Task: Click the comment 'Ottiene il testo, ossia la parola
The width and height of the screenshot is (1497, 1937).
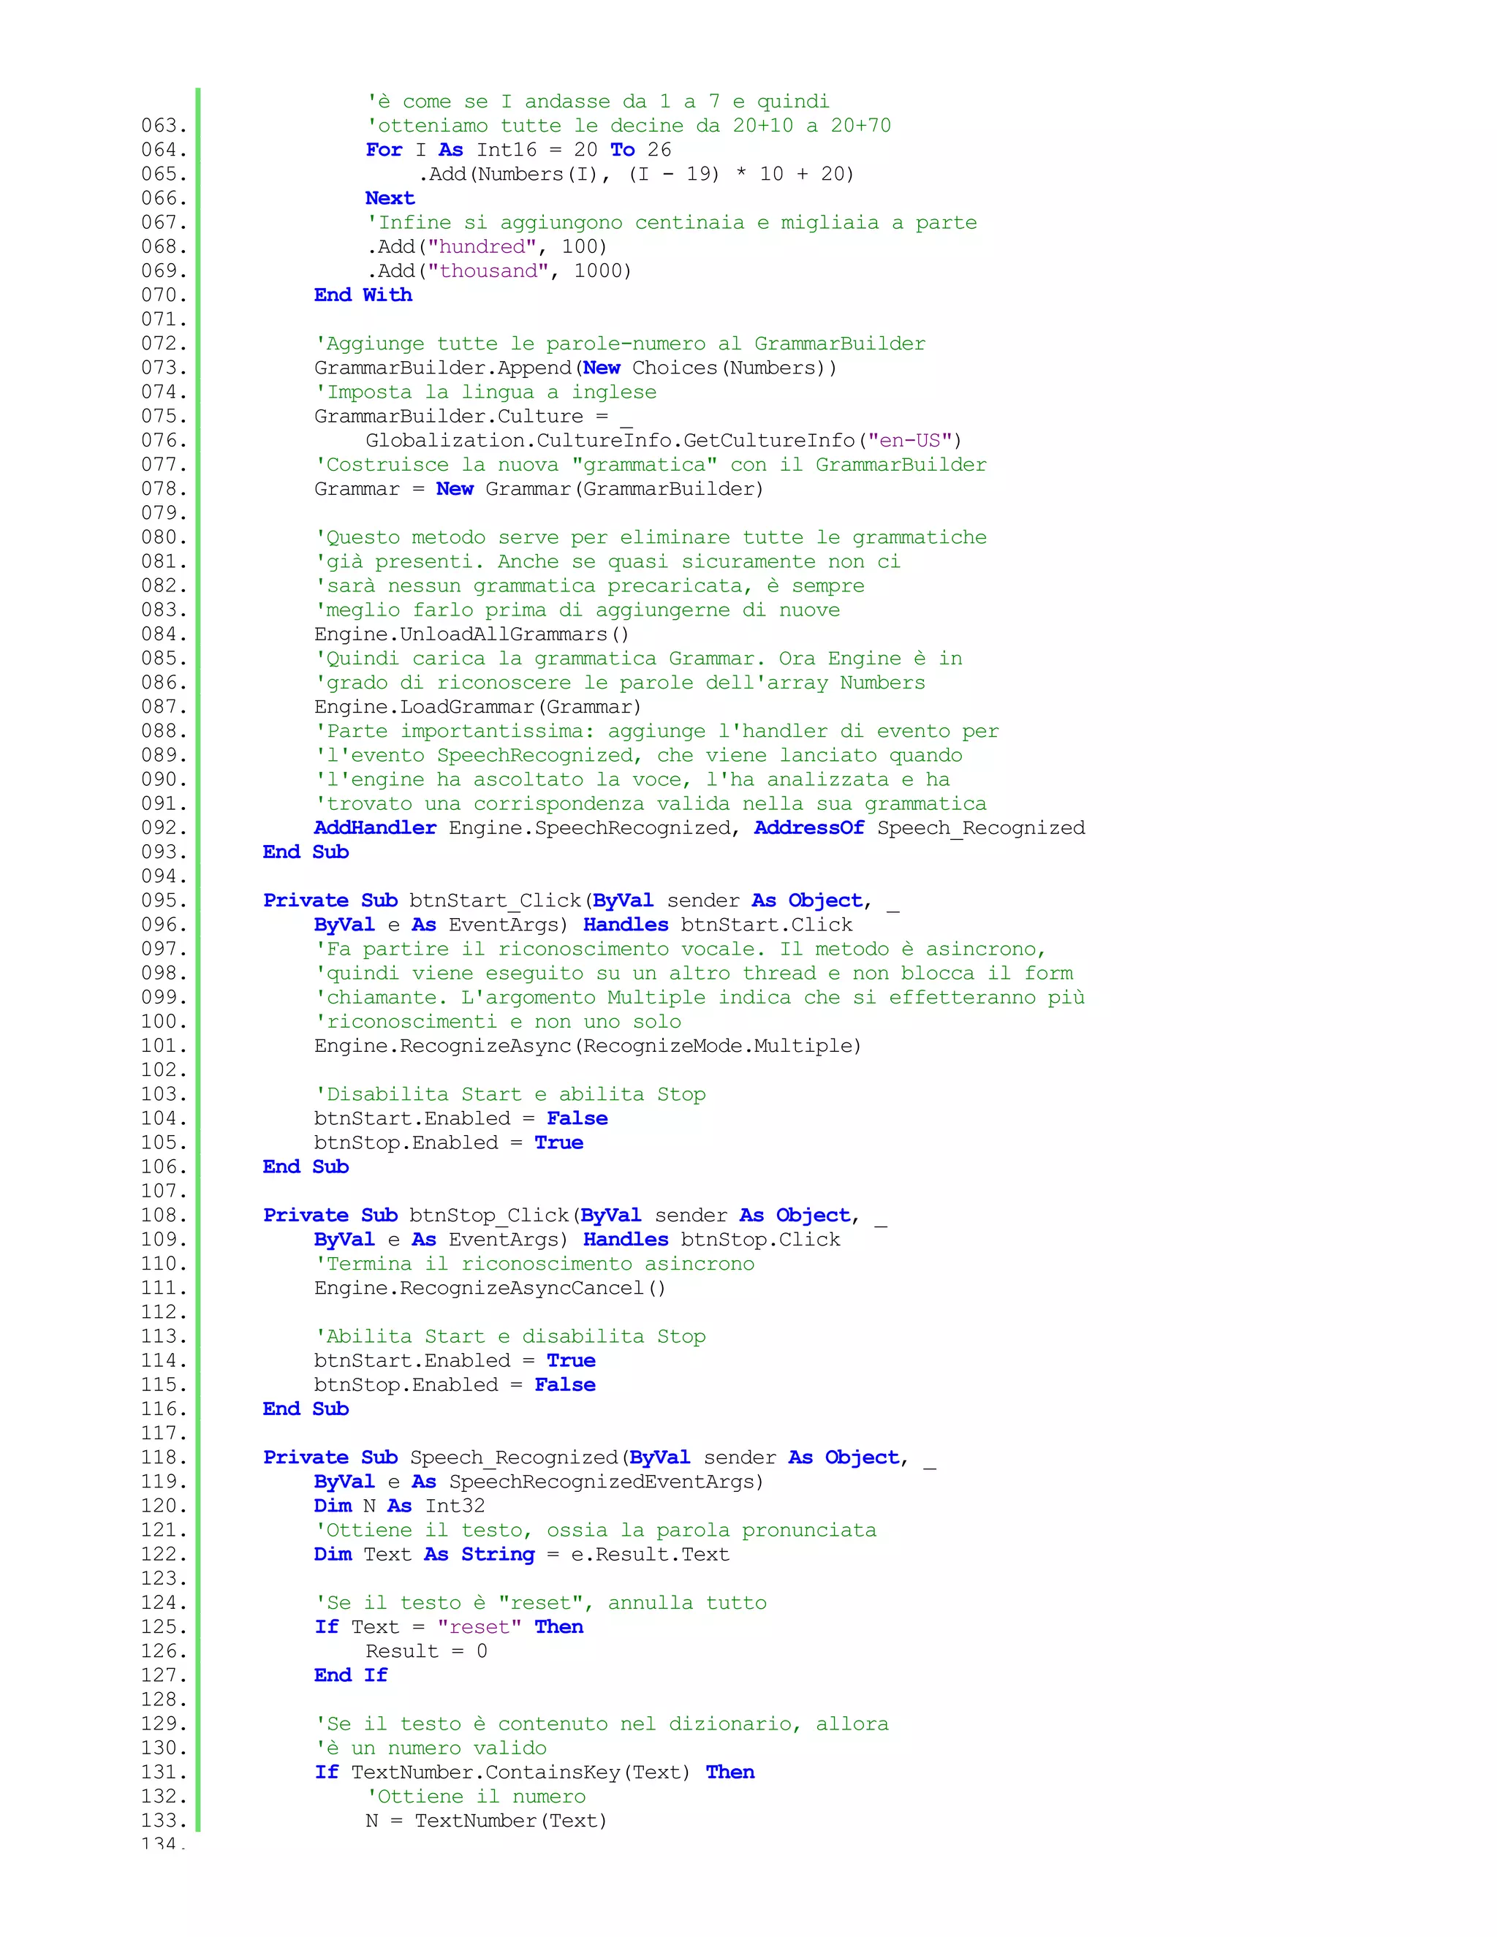Action: 595,1531
